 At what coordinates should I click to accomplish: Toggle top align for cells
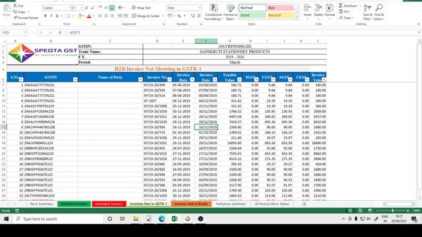100,8
